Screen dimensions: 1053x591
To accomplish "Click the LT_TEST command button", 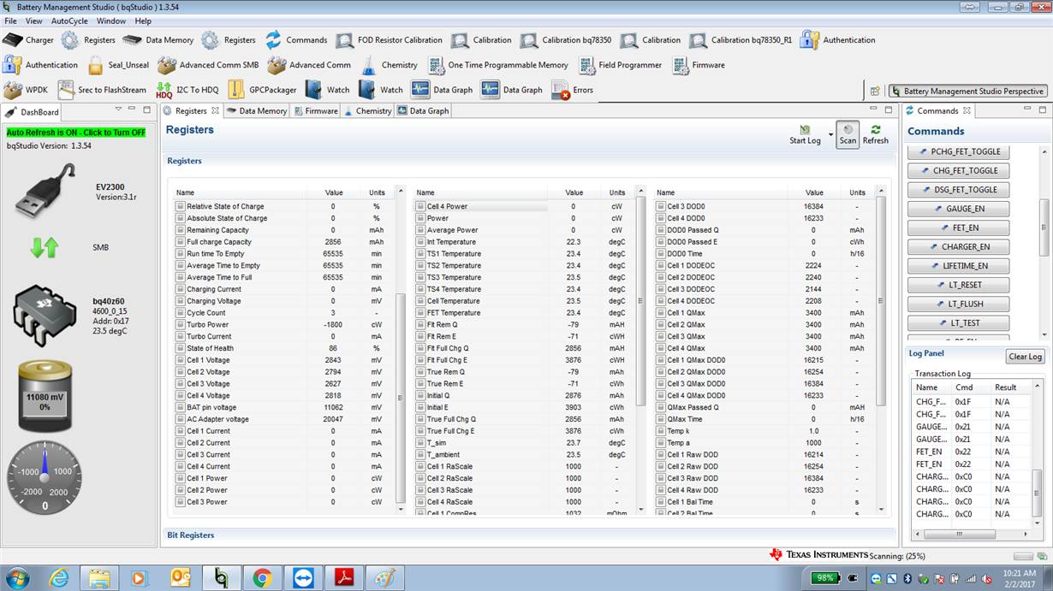I will click(x=958, y=323).
